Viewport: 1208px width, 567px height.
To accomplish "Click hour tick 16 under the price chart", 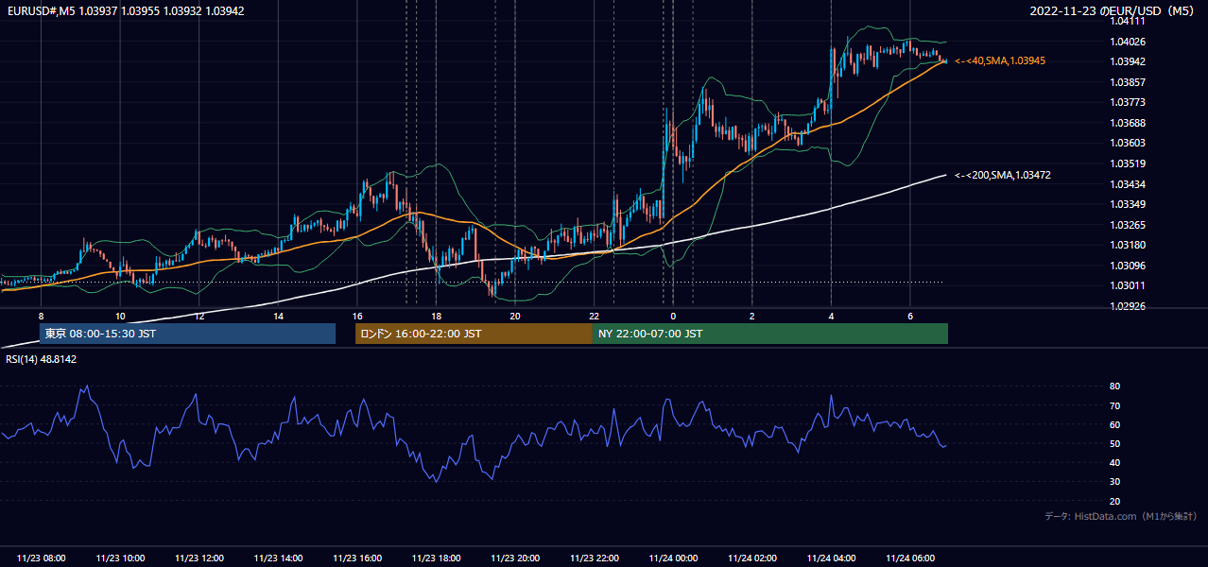I will (357, 316).
